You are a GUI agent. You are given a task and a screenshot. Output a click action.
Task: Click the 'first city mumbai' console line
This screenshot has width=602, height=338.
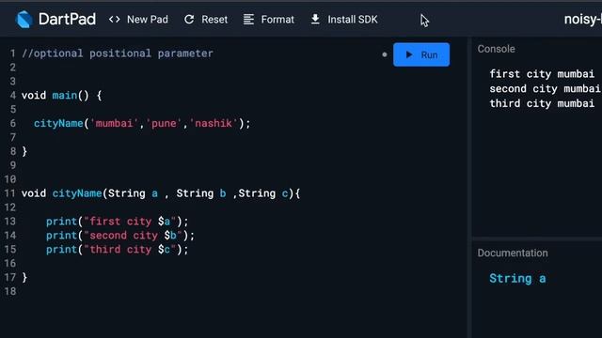(x=542, y=73)
